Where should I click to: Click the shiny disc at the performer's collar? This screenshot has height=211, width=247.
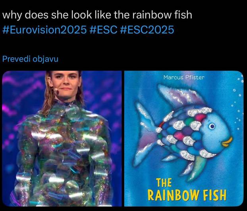(x=72, y=111)
